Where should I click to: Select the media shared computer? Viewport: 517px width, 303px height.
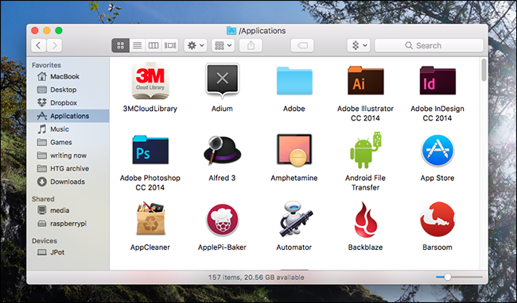point(68,210)
